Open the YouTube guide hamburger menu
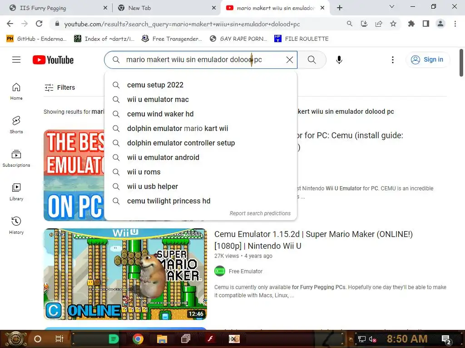The height and width of the screenshot is (348, 465). click(x=16, y=60)
